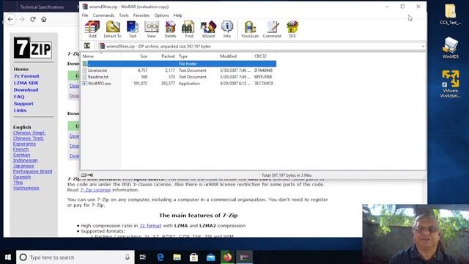This screenshot has height=264, width=469.
Task: Open the 7z Format link on 7-Zip page
Action: (26, 76)
